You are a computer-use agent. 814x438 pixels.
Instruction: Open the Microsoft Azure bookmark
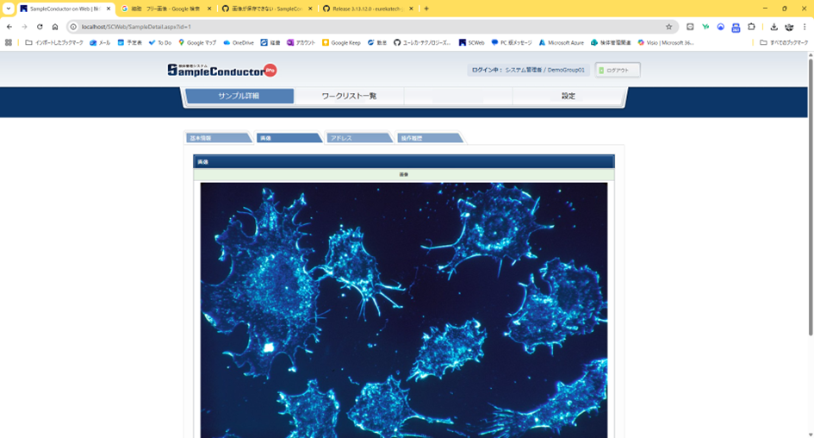pos(561,42)
